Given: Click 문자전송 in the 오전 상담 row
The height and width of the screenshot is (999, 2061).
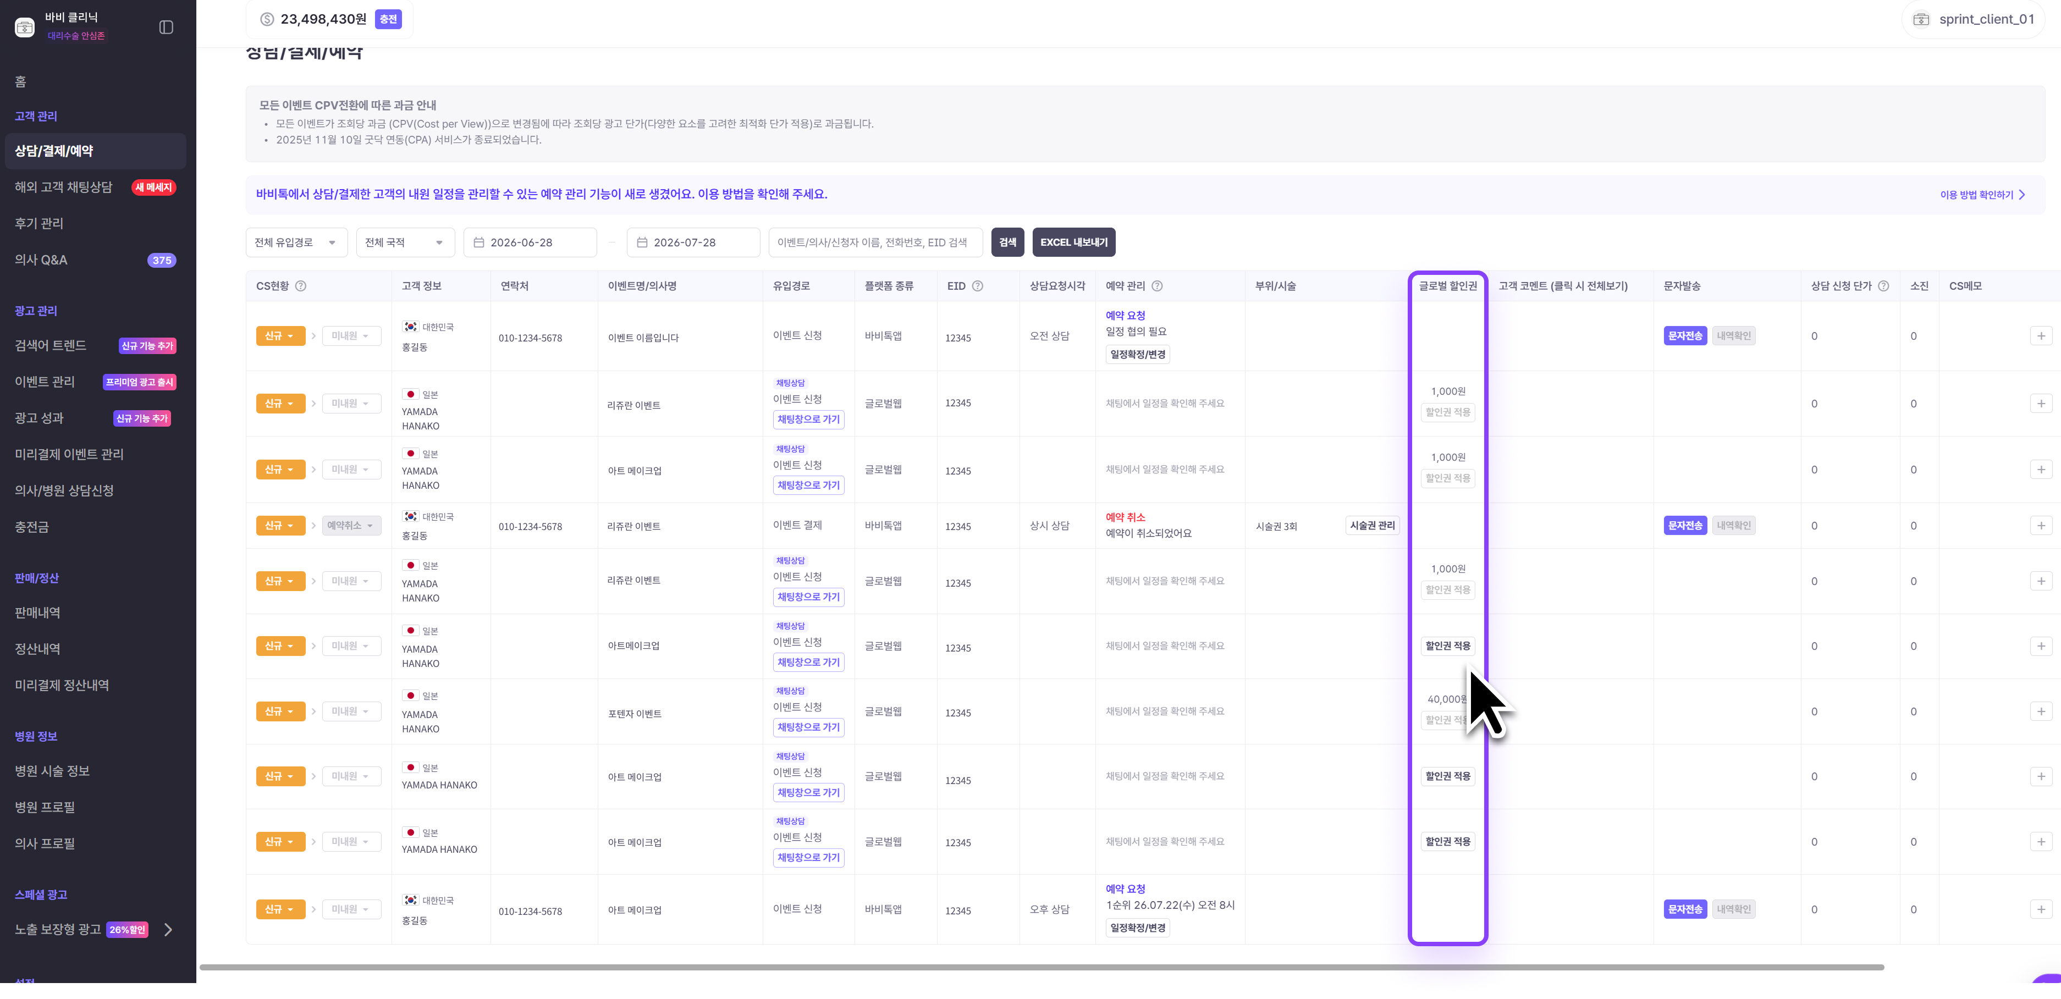Looking at the screenshot, I should point(1685,336).
